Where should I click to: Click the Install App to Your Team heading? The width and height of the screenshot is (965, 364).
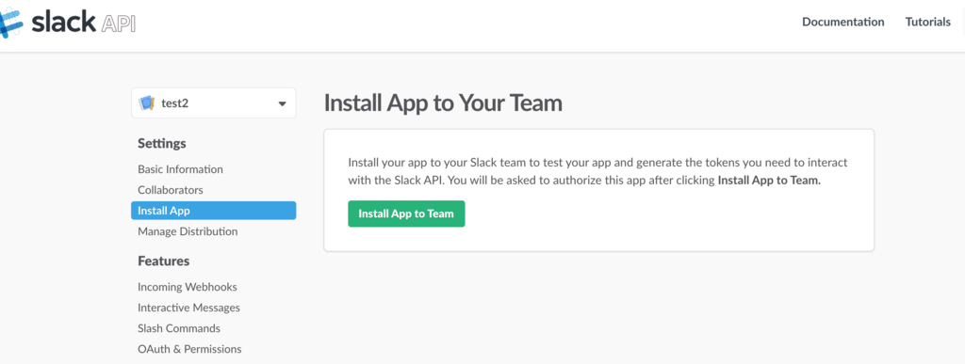coord(443,103)
